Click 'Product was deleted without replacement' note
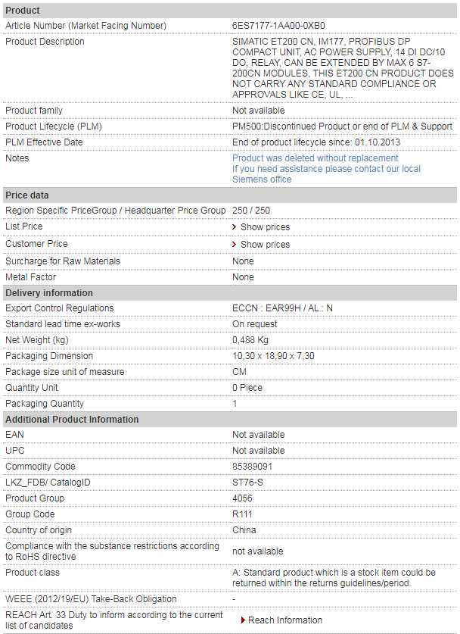 [315, 158]
